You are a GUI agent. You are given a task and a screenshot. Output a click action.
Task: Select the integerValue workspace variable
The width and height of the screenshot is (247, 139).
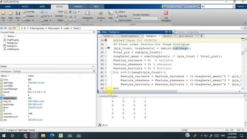(9, 98)
